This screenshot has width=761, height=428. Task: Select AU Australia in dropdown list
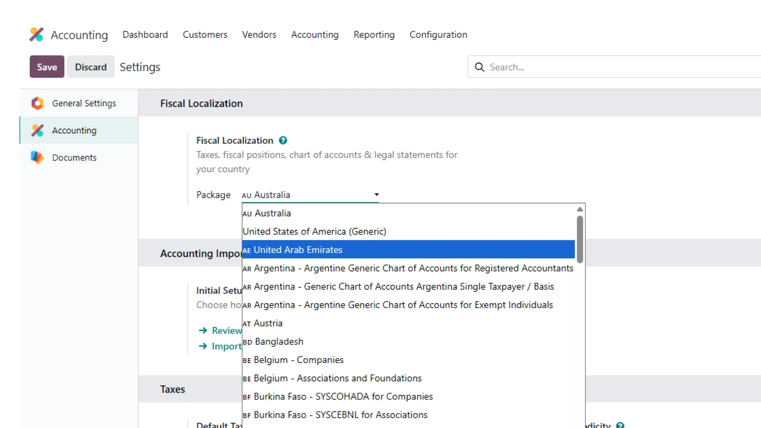point(409,213)
